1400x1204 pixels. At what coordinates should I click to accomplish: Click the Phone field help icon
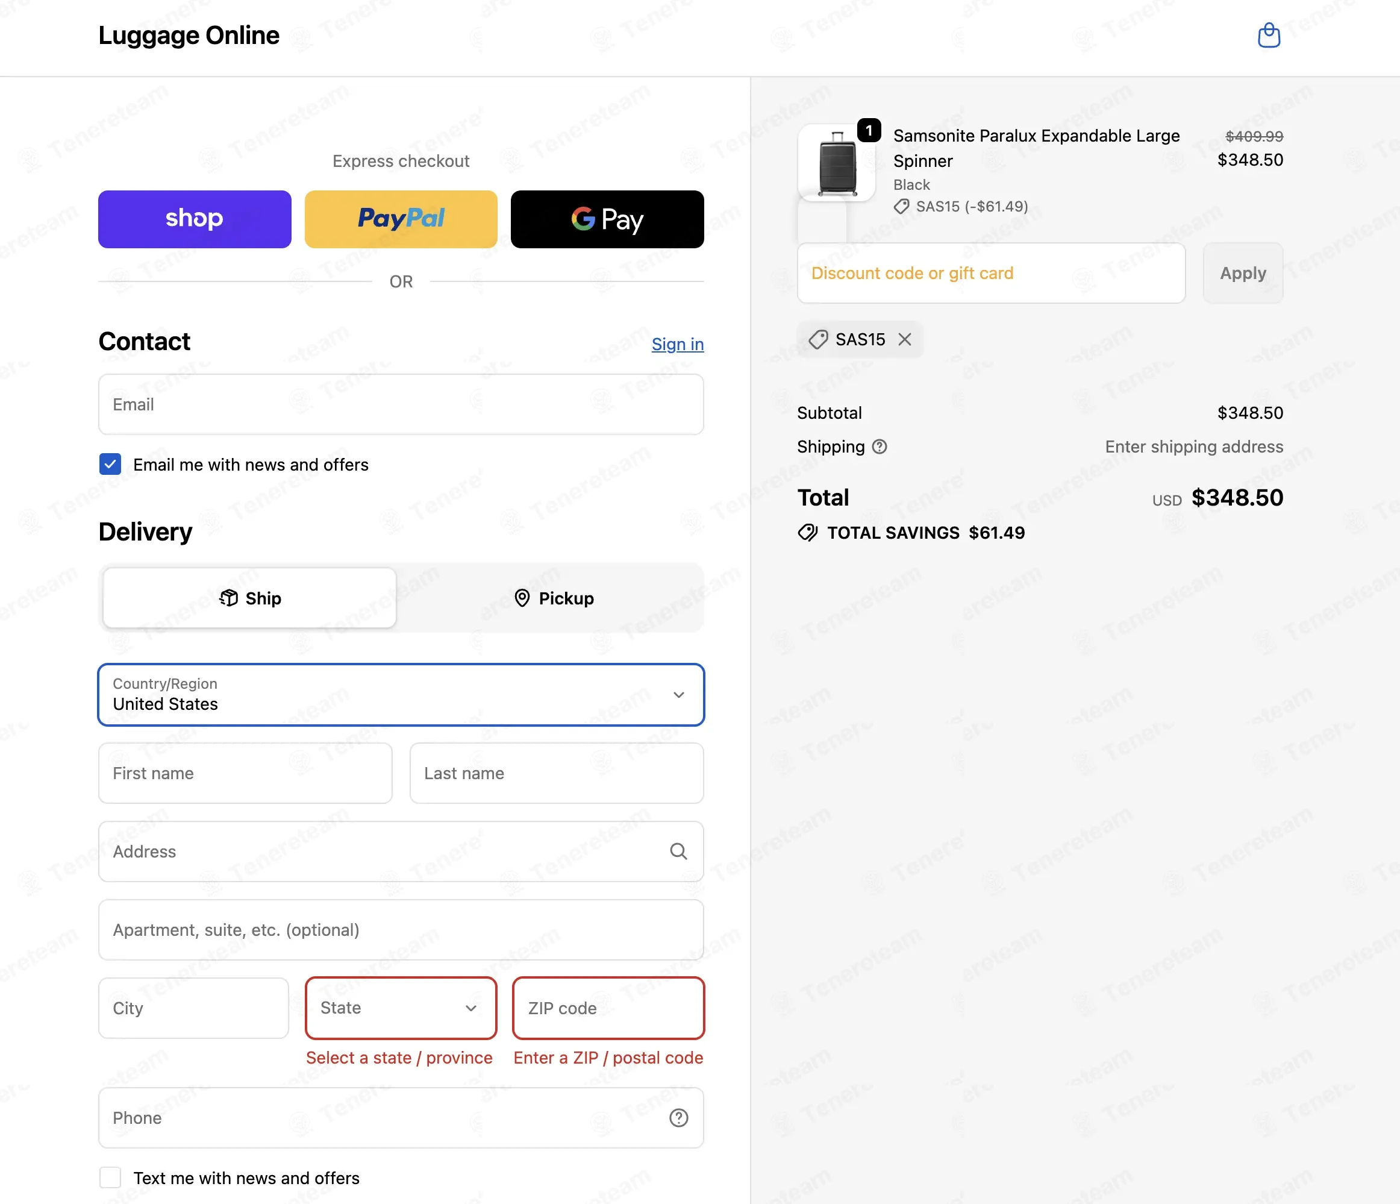(678, 1118)
